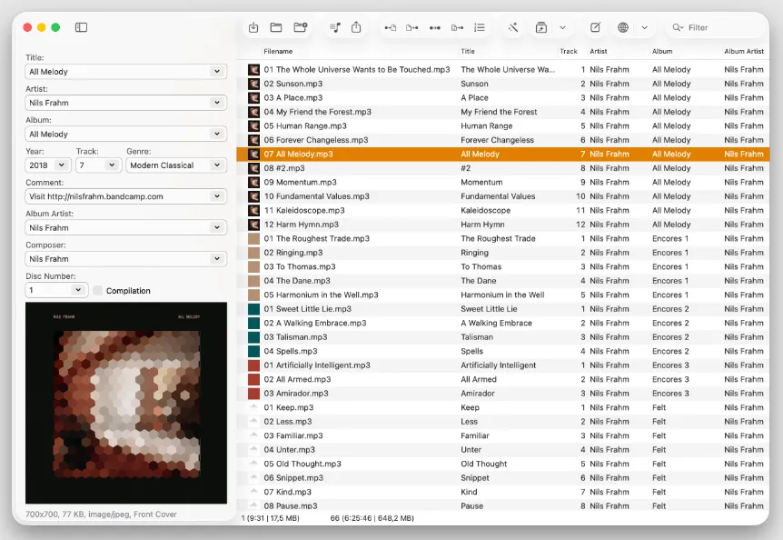Toggle the sidebar panel icon

click(82, 27)
